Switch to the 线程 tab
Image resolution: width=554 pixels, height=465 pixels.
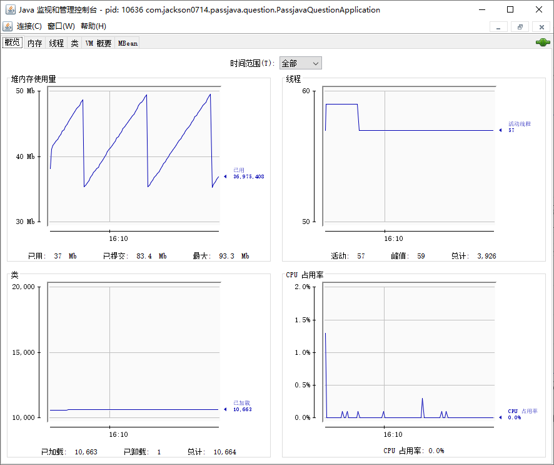56,43
